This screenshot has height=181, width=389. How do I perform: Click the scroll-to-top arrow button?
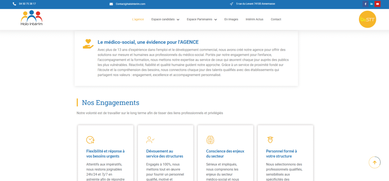374,163
